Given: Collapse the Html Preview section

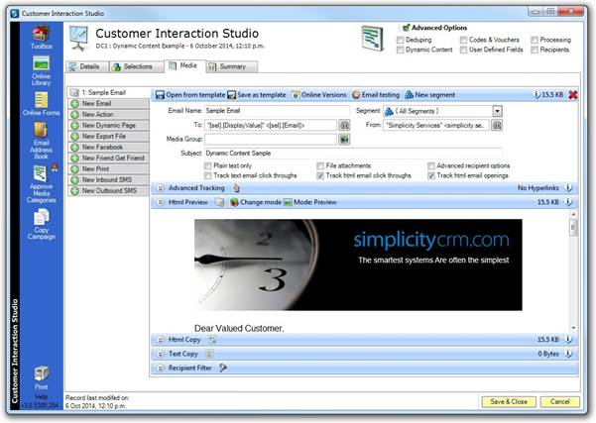Looking at the screenshot, I should (x=161, y=202).
